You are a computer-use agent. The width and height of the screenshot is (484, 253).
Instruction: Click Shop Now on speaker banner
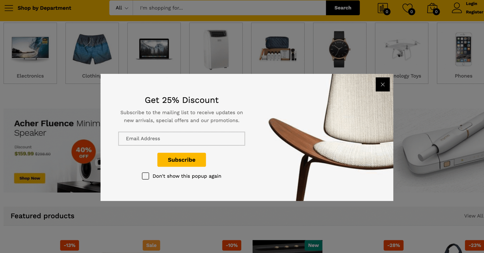click(30, 178)
